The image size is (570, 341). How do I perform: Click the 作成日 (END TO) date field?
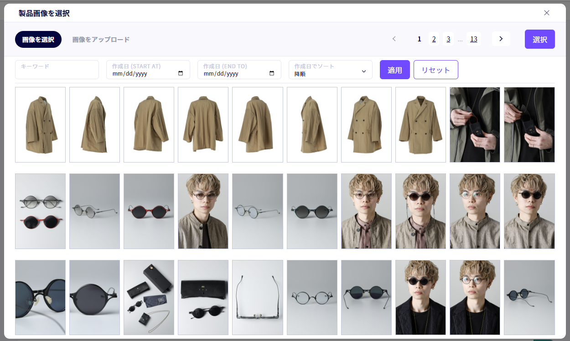pyautogui.click(x=239, y=70)
